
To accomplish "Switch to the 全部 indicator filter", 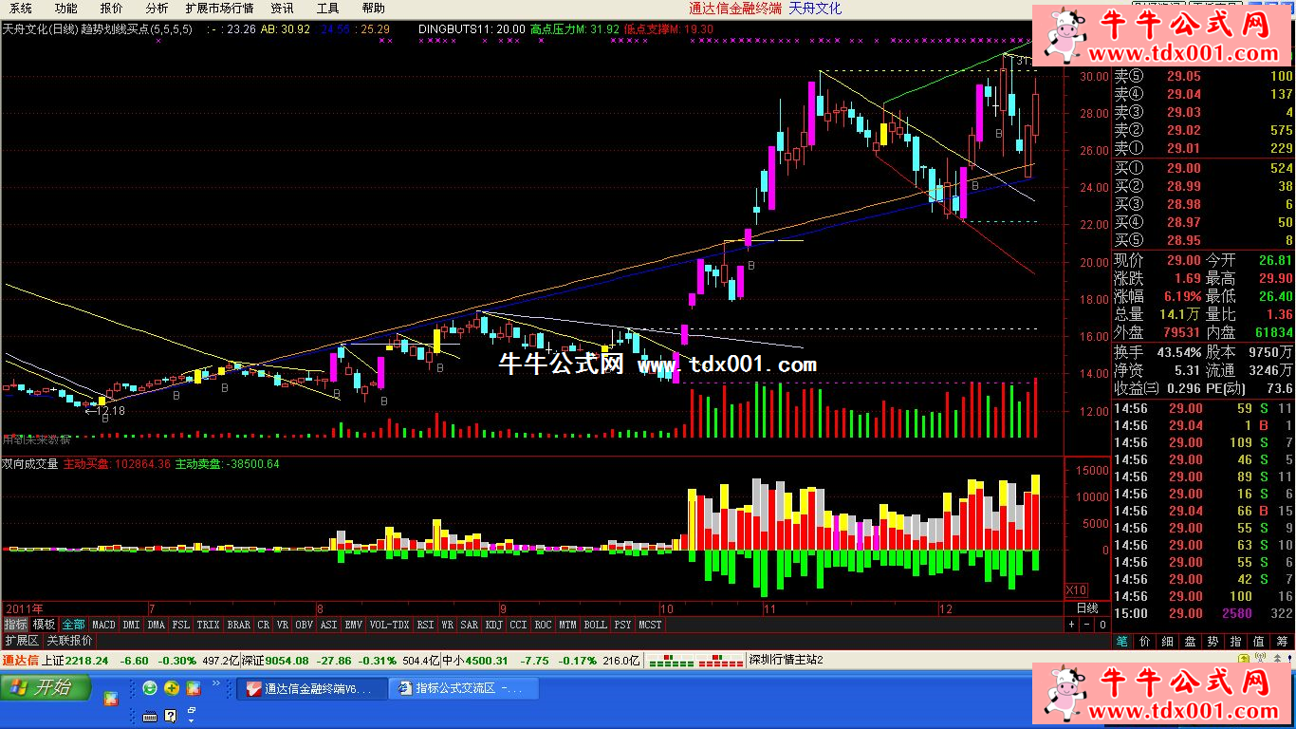I will (73, 625).
